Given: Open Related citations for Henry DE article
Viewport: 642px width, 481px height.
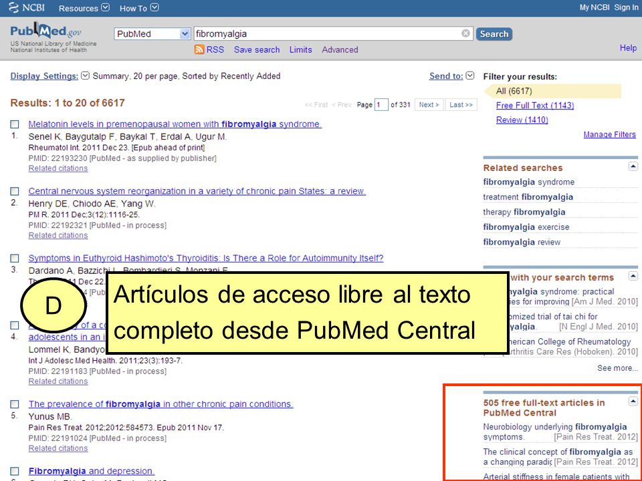Looking at the screenshot, I should (x=58, y=236).
